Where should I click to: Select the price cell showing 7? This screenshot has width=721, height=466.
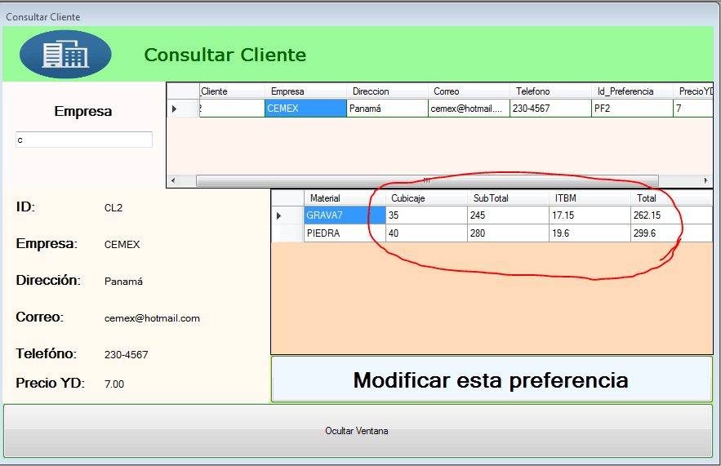click(693, 109)
